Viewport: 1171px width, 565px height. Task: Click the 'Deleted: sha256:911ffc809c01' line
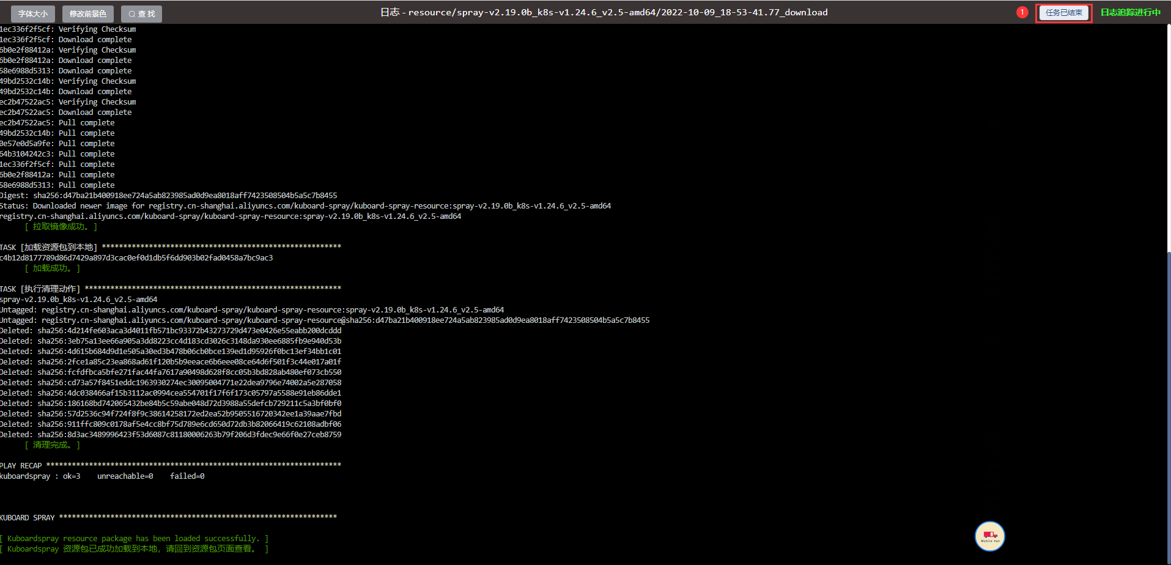coord(171,424)
